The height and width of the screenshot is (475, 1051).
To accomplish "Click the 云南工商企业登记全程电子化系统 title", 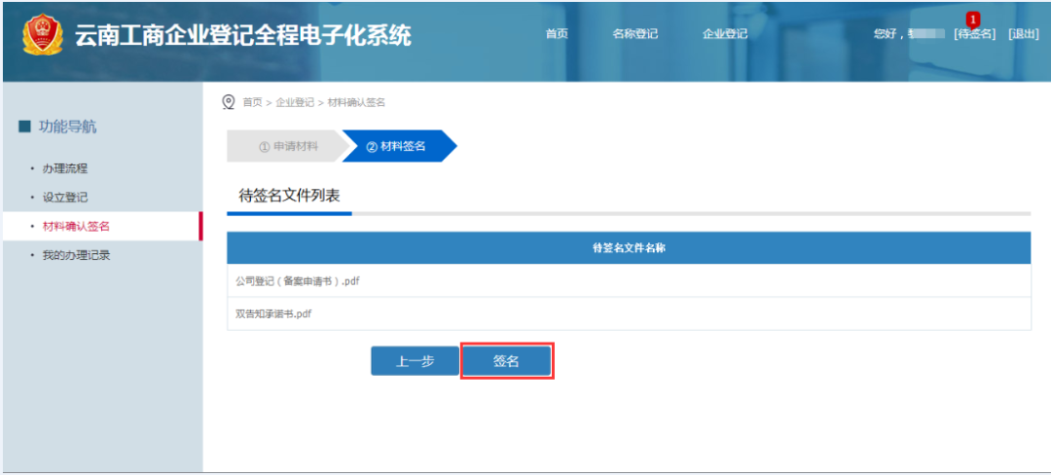I will click(x=242, y=35).
